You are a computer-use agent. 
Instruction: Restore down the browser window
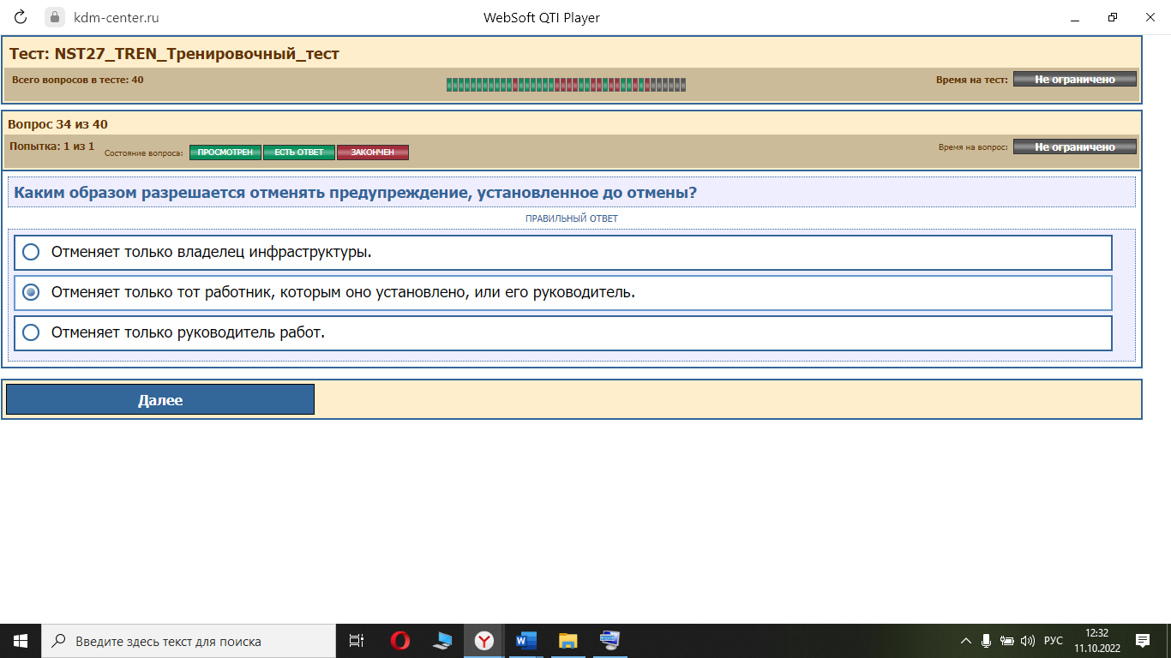coord(1113,17)
